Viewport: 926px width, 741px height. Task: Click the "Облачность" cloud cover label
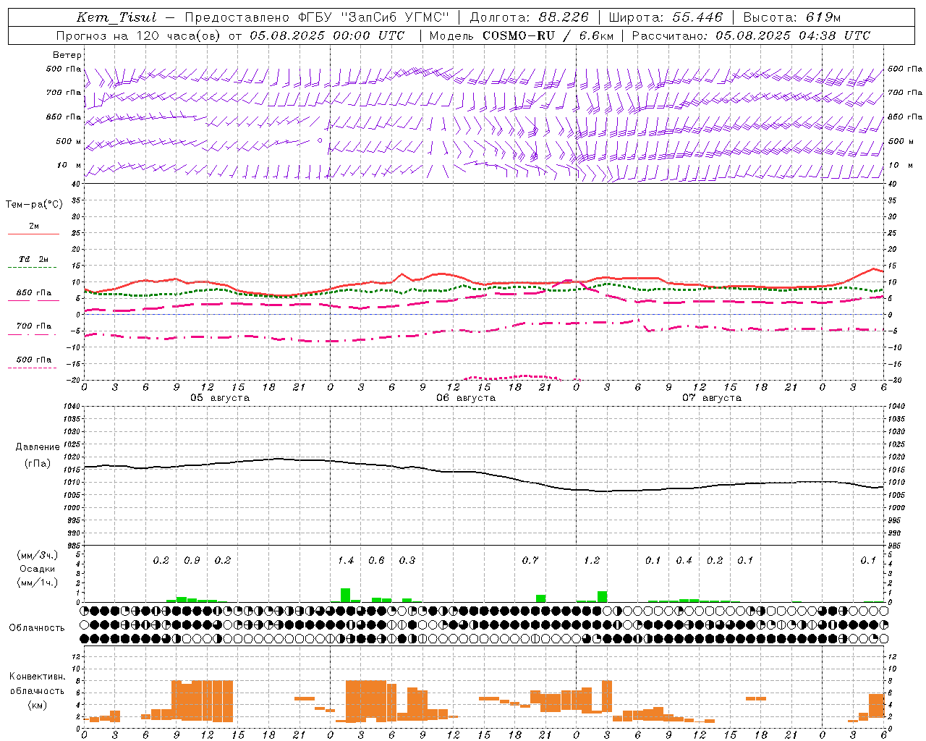pyautogui.click(x=37, y=627)
